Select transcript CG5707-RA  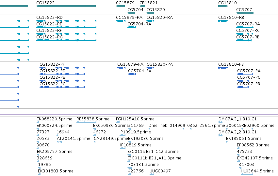pos(245,27)
